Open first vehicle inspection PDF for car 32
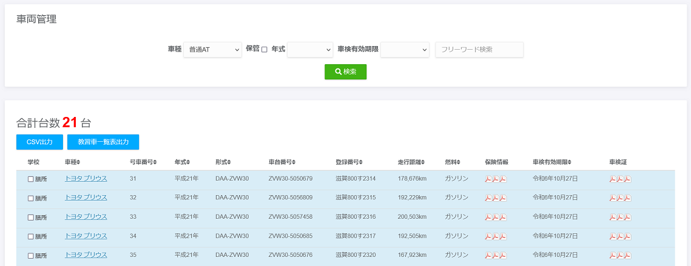691x266 pixels. 613,198
